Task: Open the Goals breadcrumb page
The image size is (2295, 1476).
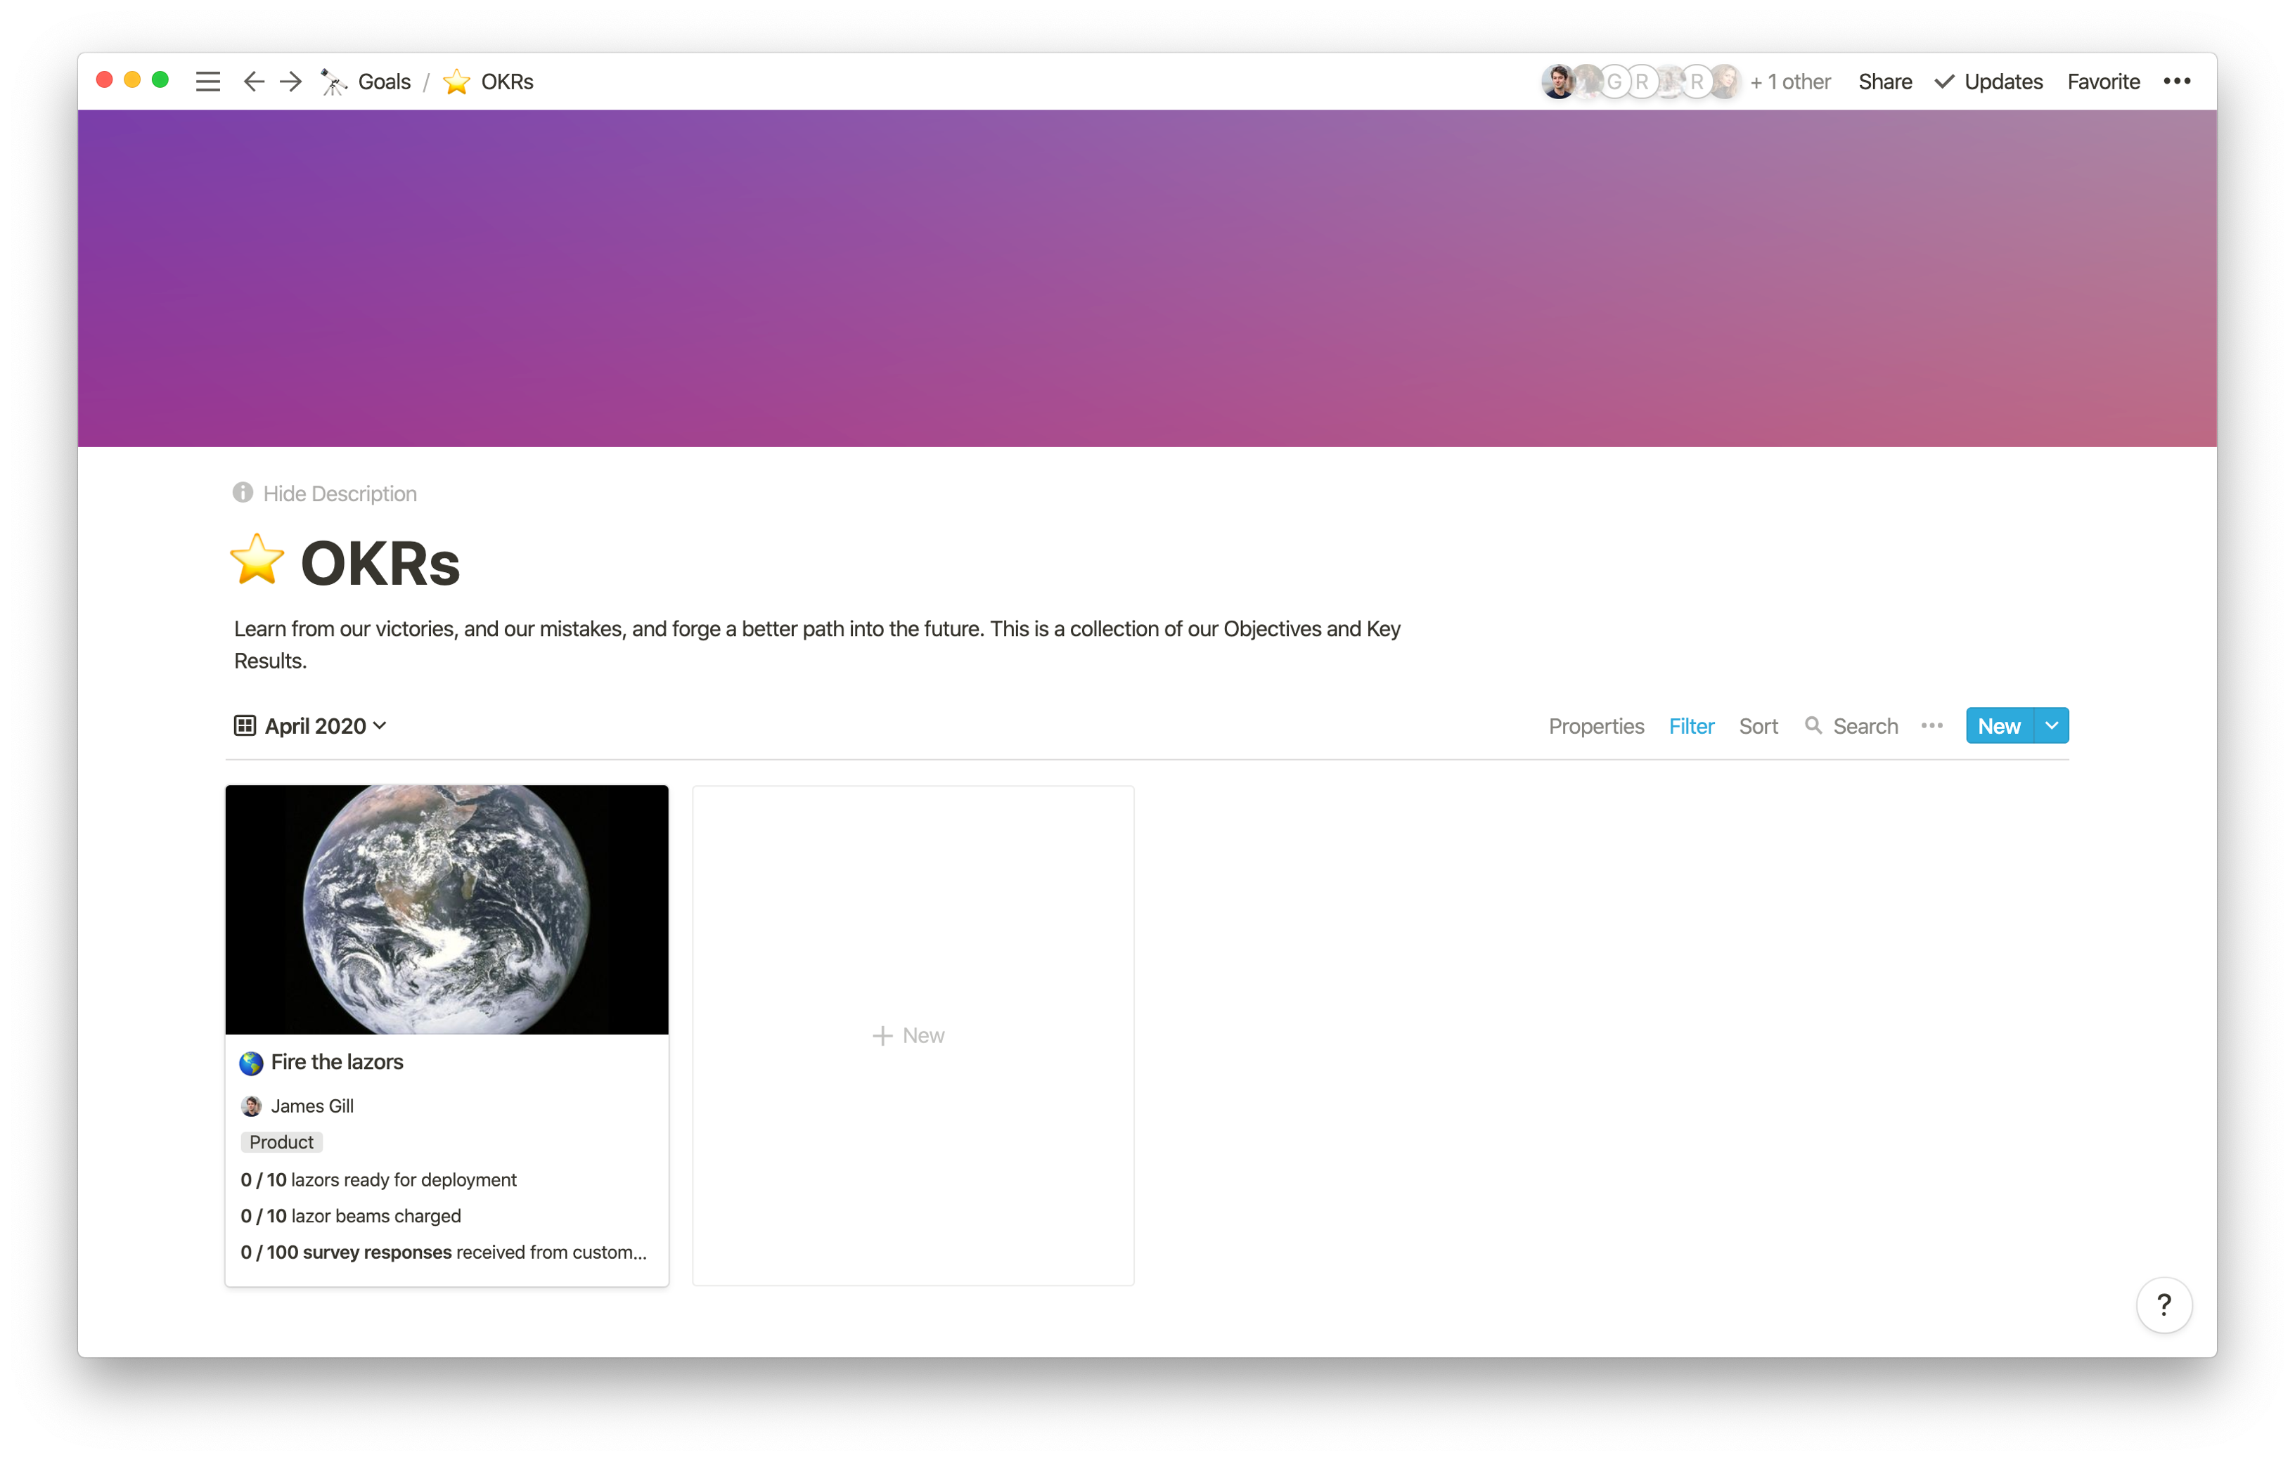Action: click(x=383, y=82)
